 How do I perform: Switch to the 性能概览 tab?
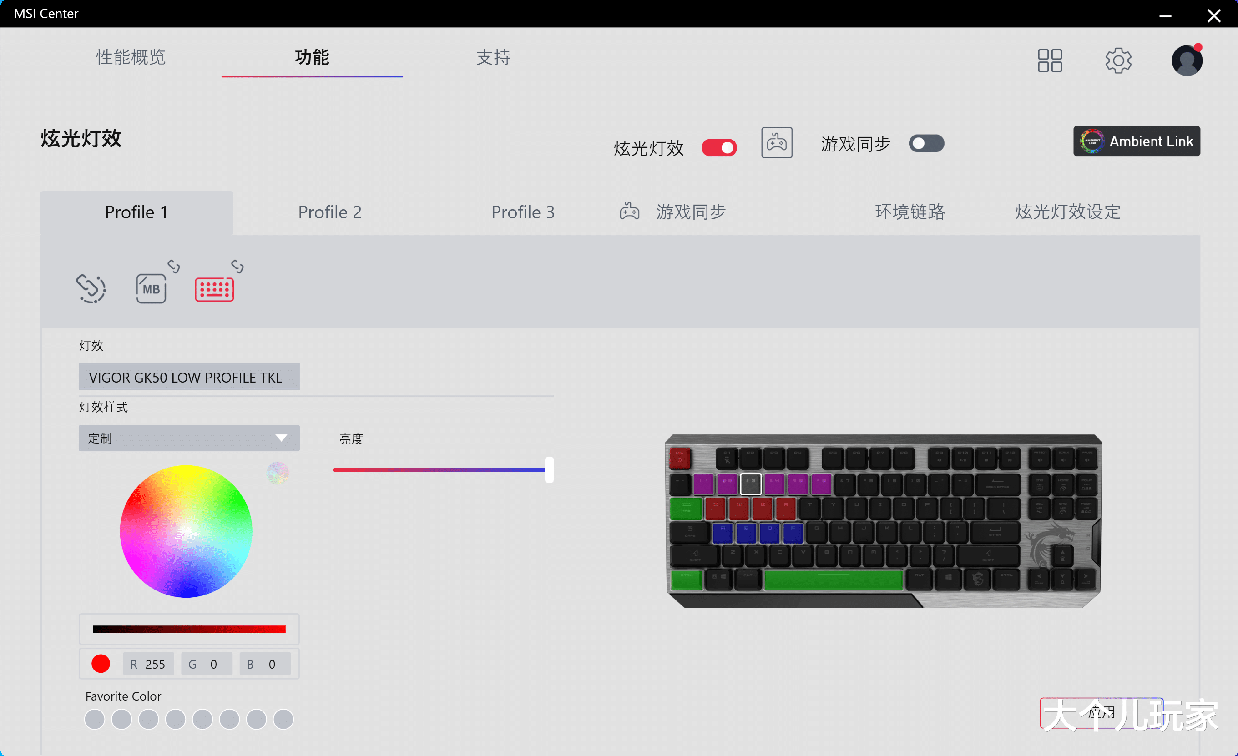[x=131, y=58]
